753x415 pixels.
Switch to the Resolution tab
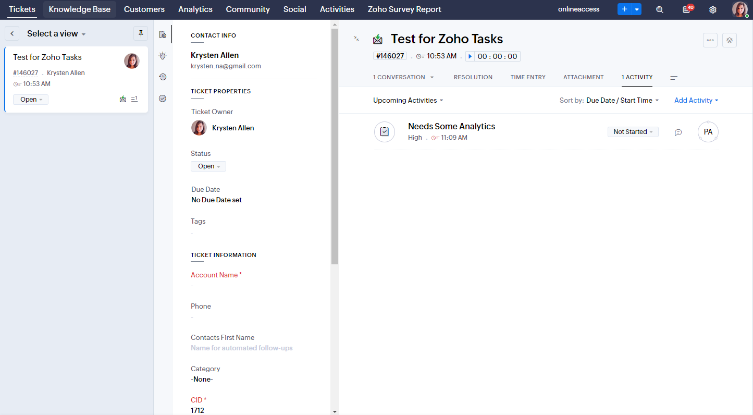coord(473,77)
